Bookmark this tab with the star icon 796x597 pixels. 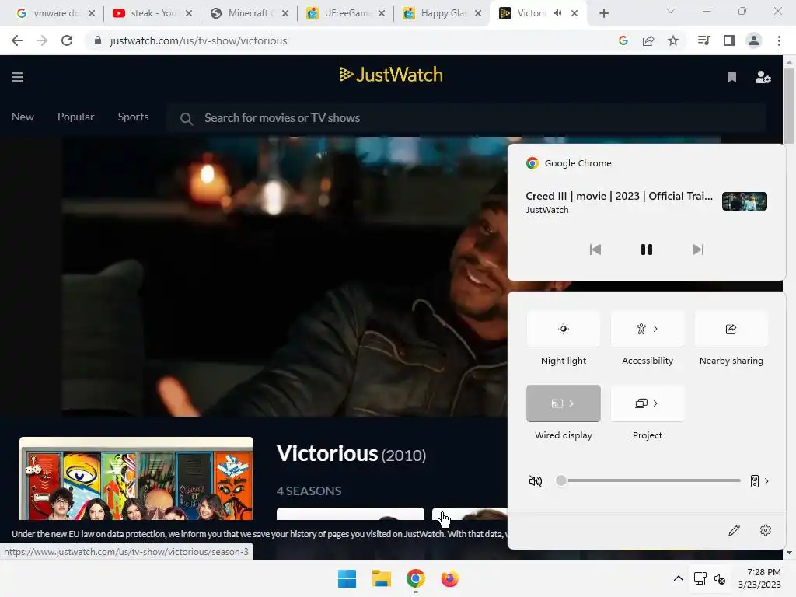click(673, 40)
